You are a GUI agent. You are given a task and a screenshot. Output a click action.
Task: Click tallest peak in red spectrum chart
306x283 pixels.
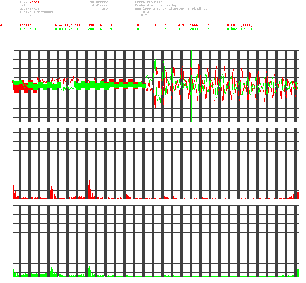(x=89, y=190)
